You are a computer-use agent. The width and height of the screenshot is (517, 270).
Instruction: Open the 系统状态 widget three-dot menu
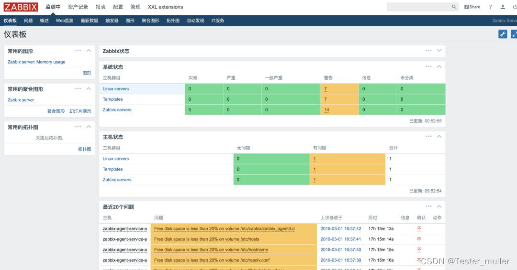coord(428,66)
